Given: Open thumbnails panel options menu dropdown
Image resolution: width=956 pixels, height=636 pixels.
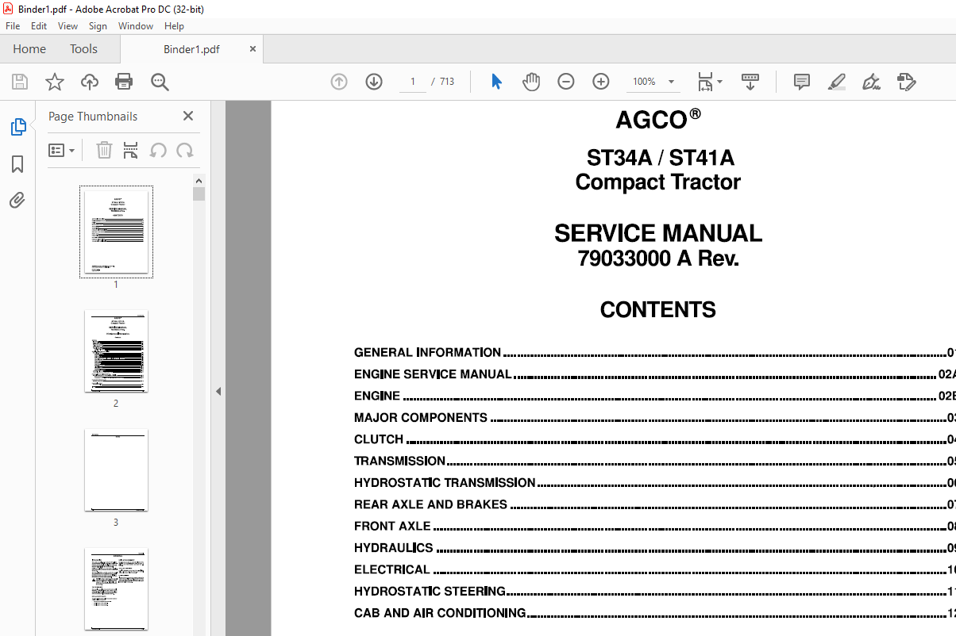Looking at the screenshot, I should [61, 150].
